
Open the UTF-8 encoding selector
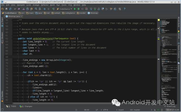(105, 110)
